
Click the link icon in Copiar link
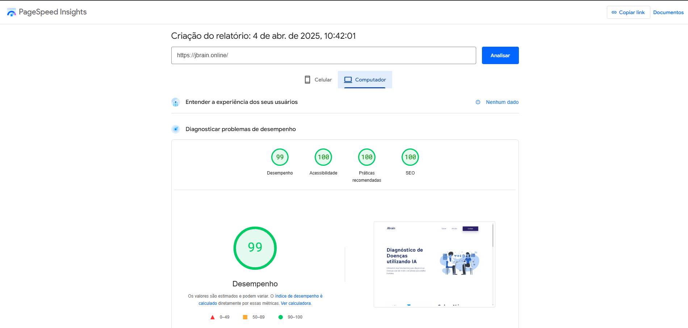tap(614, 12)
